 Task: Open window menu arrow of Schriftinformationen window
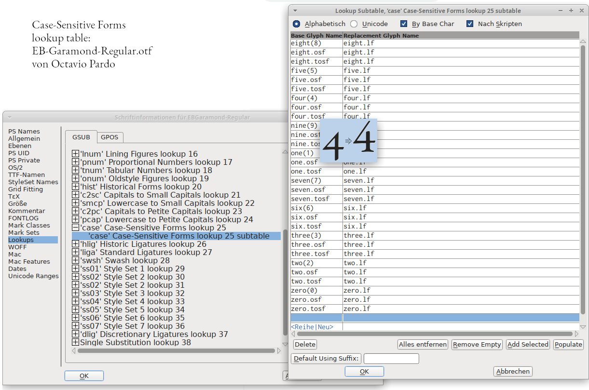pyautogui.click(x=9, y=117)
